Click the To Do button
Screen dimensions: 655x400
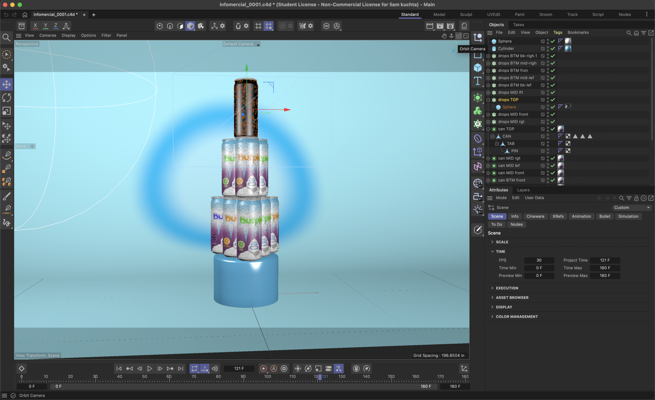tap(496, 224)
